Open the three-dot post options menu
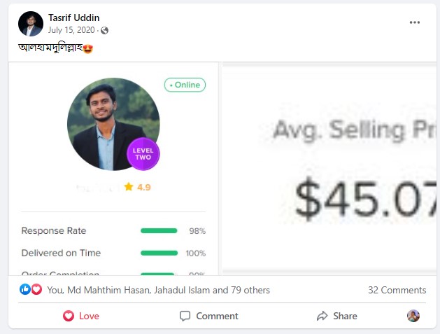The image size is (440, 334). coord(415,22)
